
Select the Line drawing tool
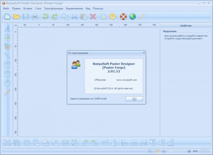coord(7,55)
